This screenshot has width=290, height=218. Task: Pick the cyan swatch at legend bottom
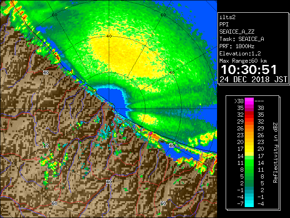point(249,204)
